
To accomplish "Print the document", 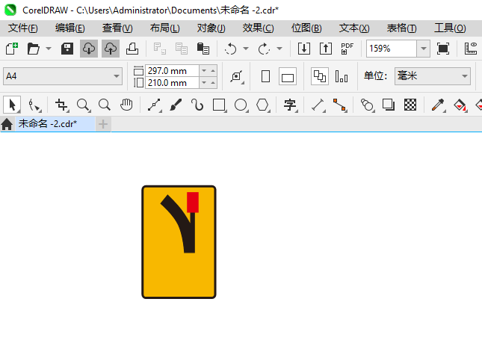I will coord(132,49).
